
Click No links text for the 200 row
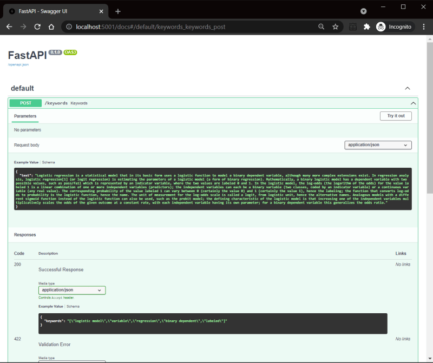coord(403,265)
